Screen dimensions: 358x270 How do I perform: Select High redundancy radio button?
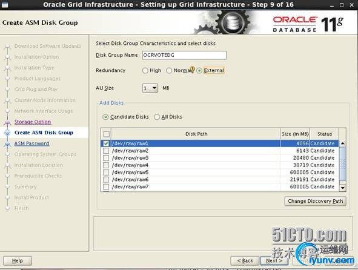(145, 70)
